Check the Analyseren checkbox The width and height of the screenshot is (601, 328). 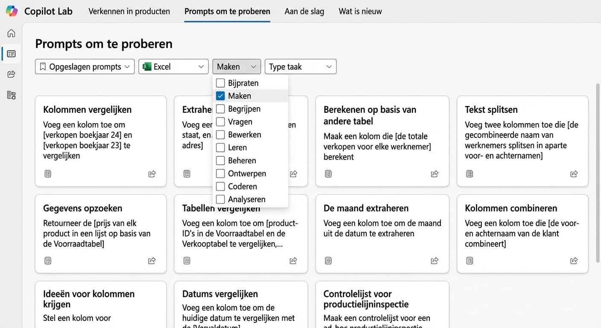point(220,199)
